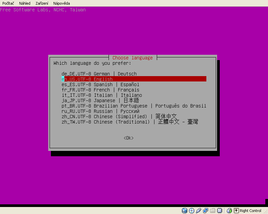Open the Náhled menu
This screenshot has height=214, width=268.
(24, 3)
